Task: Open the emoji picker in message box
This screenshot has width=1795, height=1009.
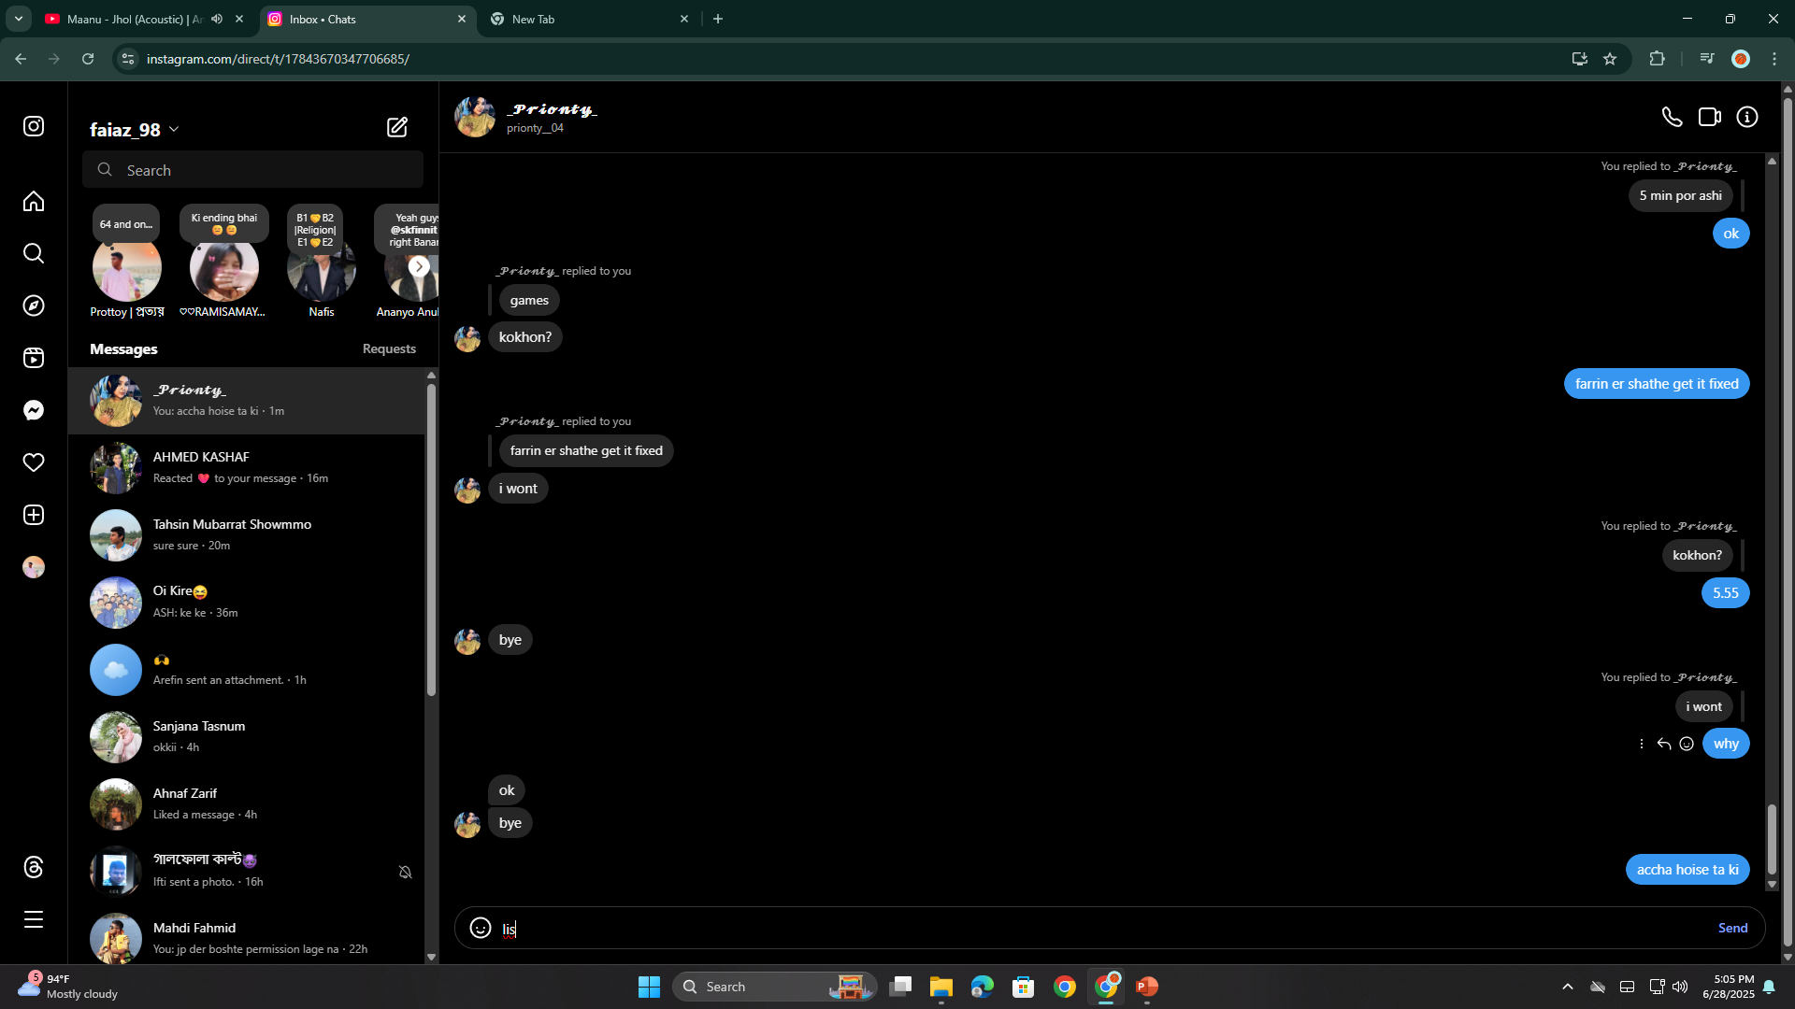Action: [x=481, y=928]
